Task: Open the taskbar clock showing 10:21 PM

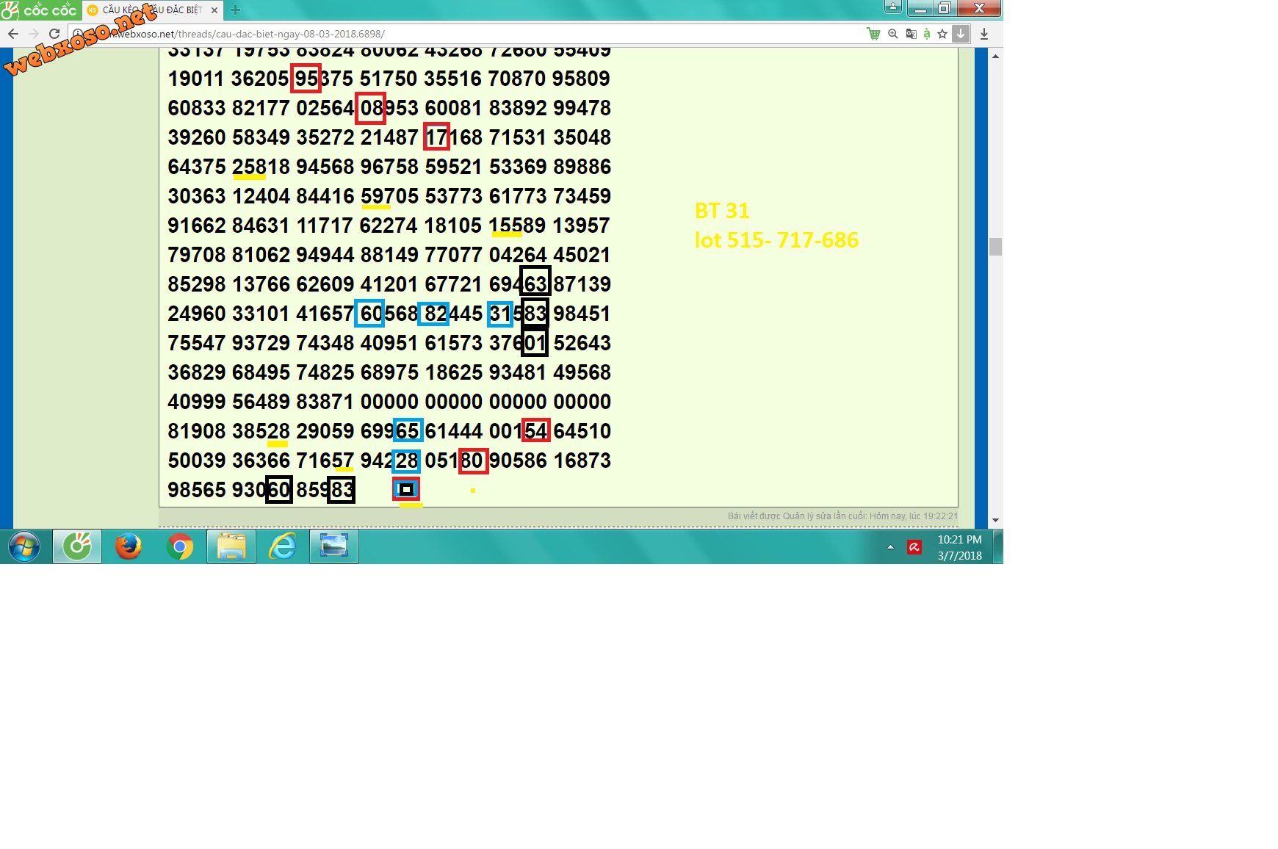Action: pos(959,547)
